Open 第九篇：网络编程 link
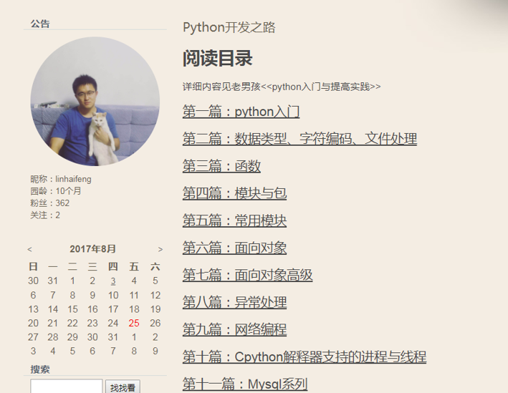 pyautogui.click(x=234, y=329)
